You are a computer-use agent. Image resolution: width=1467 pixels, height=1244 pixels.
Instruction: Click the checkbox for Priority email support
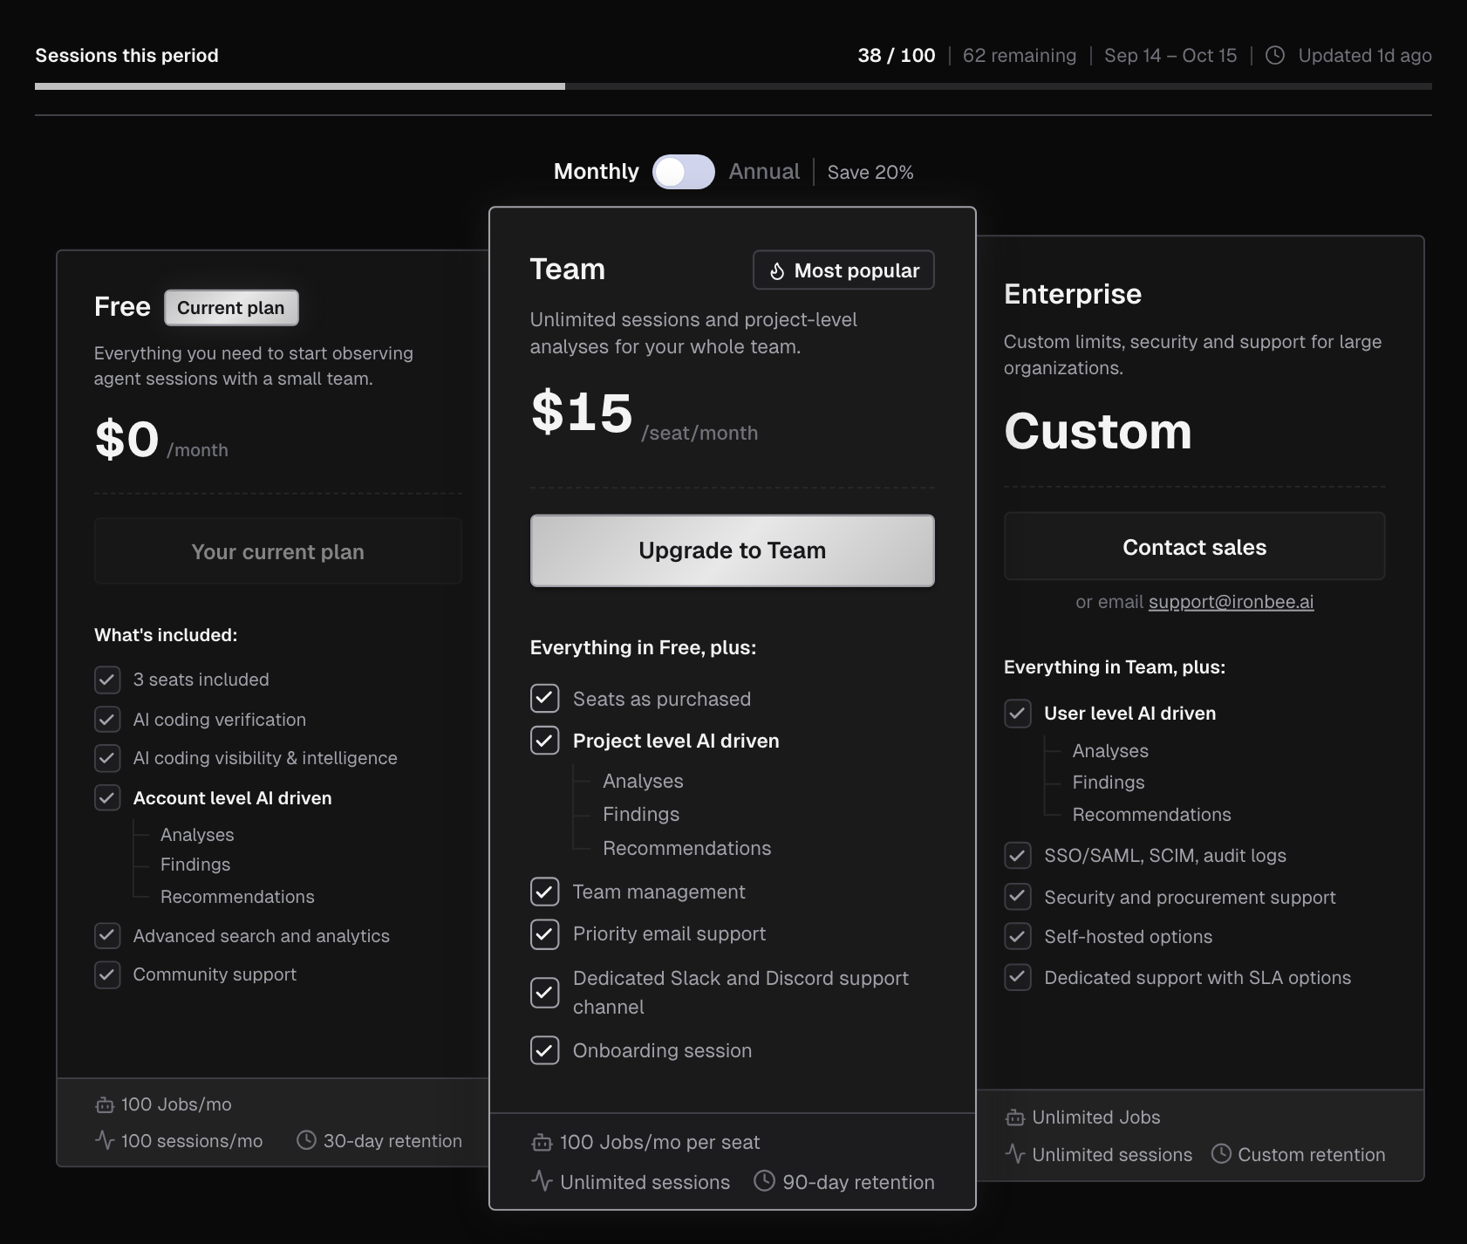545,934
